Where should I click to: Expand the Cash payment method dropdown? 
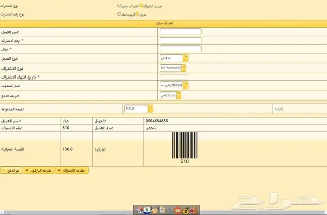(x=178, y=95)
